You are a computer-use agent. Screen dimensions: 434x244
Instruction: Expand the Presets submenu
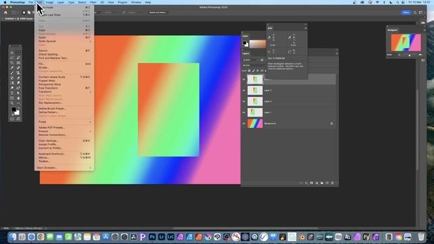click(64, 131)
